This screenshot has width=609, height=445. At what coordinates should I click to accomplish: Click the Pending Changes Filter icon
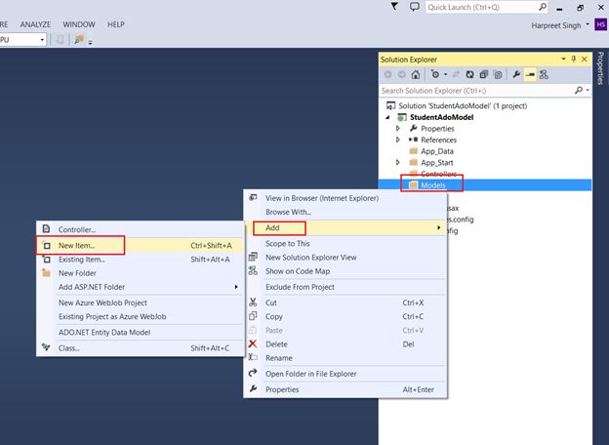pyautogui.click(x=435, y=74)
